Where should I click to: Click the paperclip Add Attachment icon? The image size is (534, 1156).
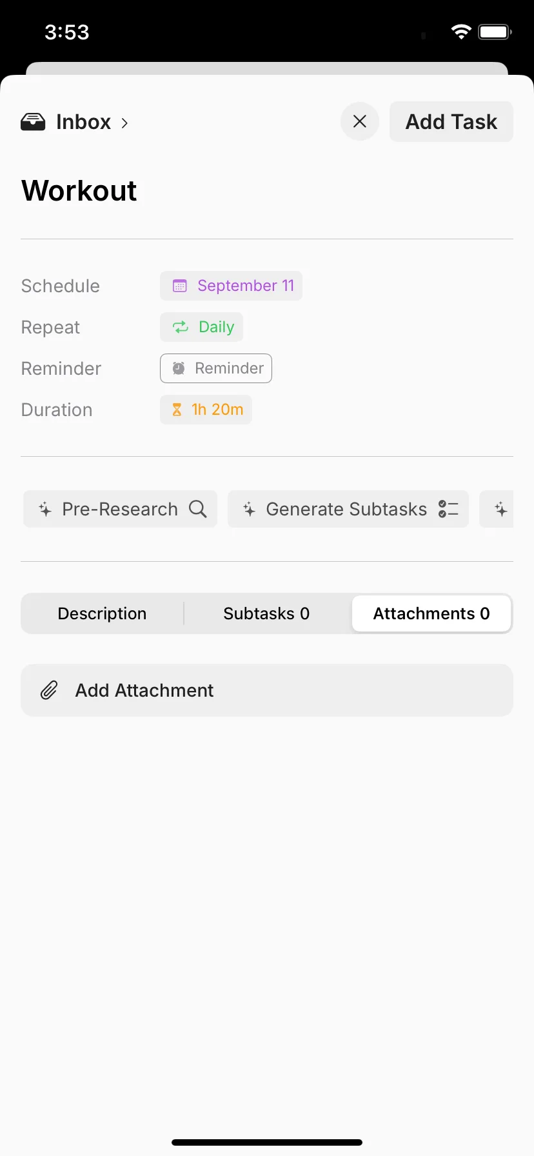pos(49,690)
